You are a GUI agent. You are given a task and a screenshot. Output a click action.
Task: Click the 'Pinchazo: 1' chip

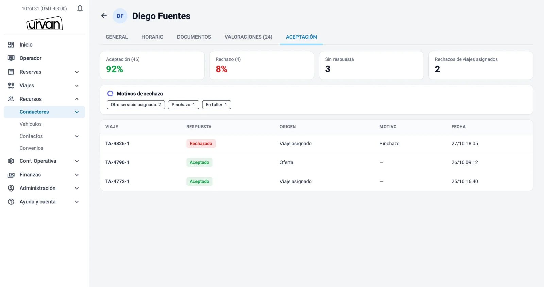pyautogui.click(x=183, y=105)
